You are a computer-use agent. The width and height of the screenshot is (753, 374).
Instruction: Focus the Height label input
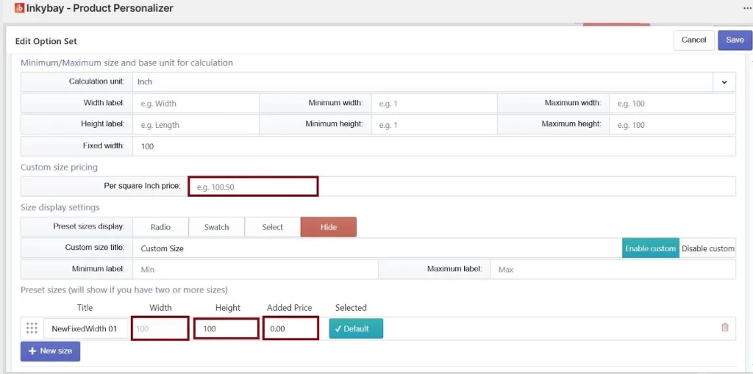point(196,125)
